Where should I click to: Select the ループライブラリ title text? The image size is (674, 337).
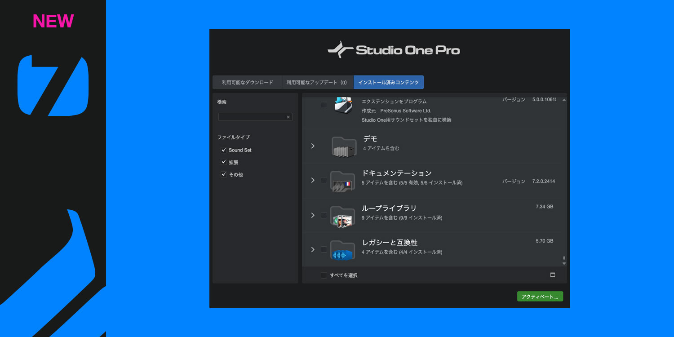[x=389, y=208]
